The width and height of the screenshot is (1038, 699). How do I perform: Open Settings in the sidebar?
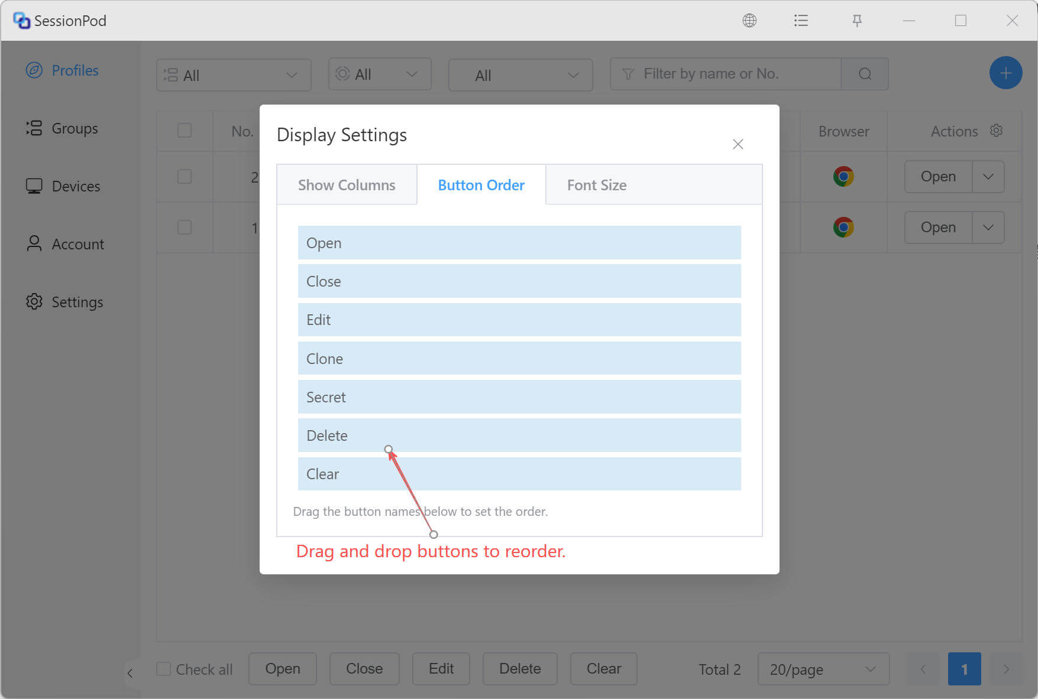coord(64,302)
